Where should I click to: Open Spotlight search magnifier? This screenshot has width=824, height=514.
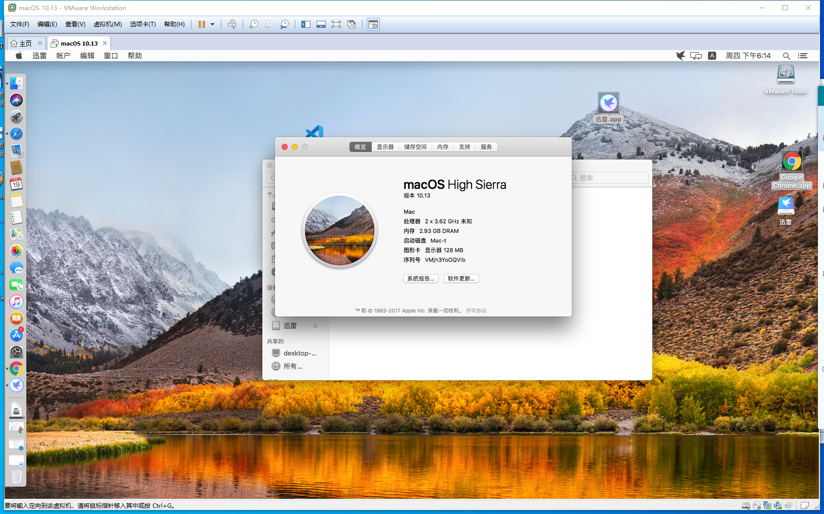[786, 56]
